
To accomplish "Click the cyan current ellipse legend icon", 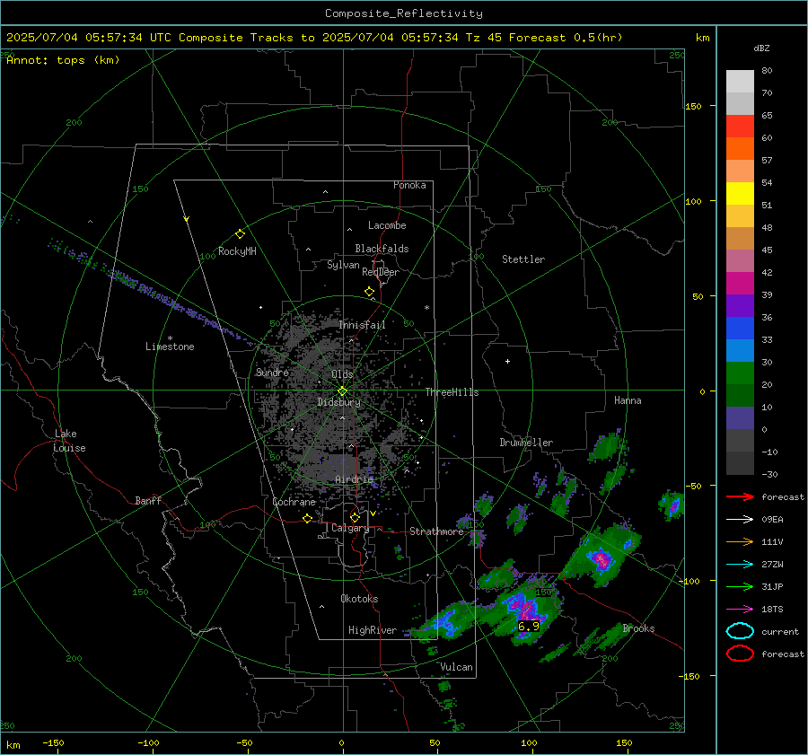I will pyautogui.click(x=740, y=631).
